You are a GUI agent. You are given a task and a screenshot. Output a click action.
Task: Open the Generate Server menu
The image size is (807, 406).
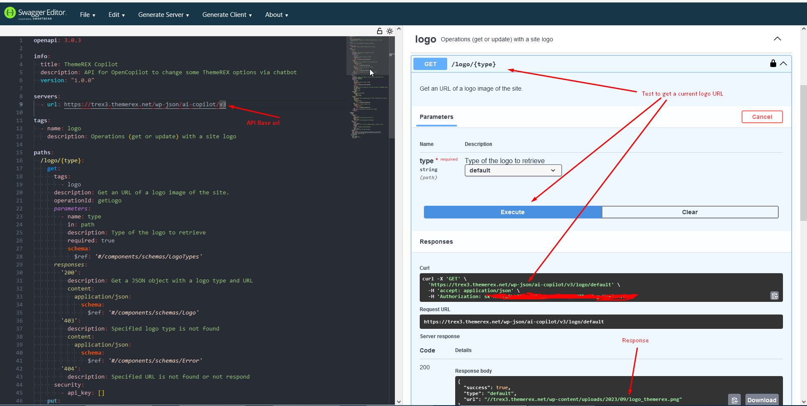tap(164, 15)
